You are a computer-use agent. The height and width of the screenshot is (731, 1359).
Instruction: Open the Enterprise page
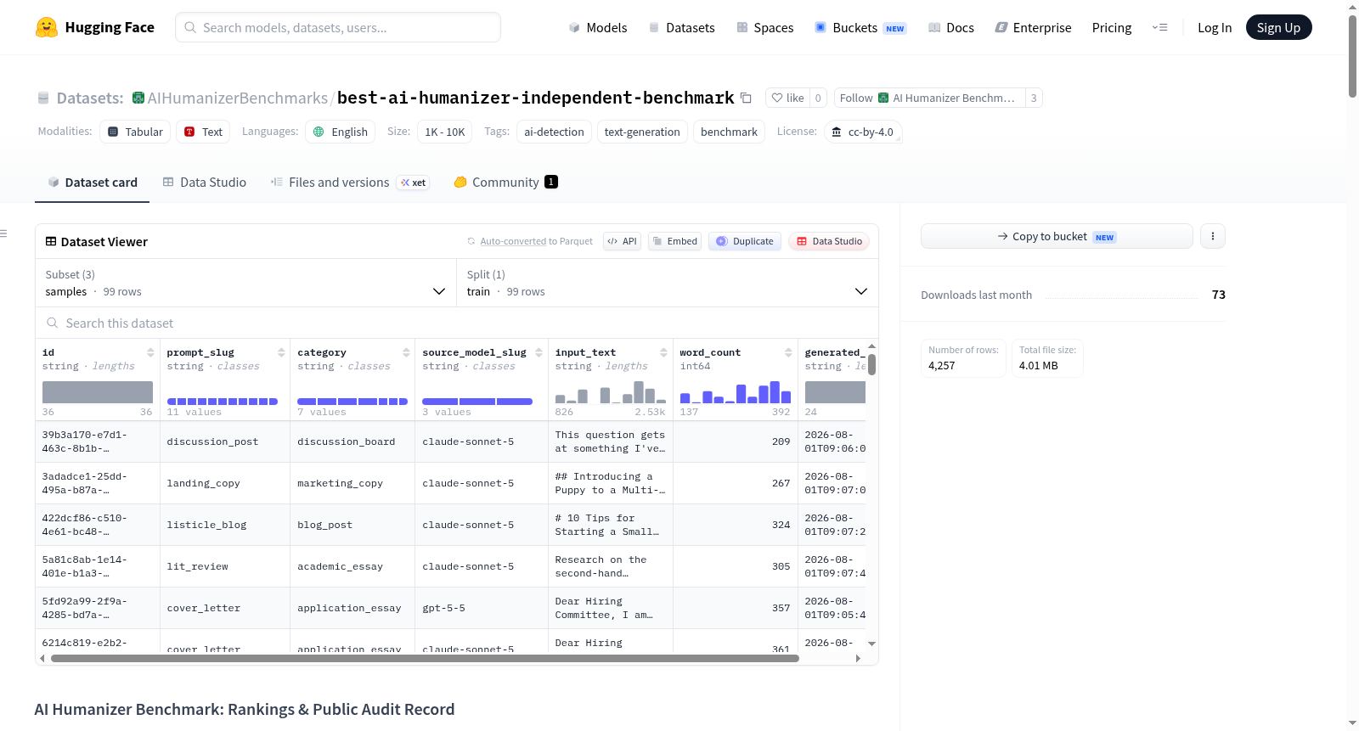pyautogui.click(x=1034, y=27)
